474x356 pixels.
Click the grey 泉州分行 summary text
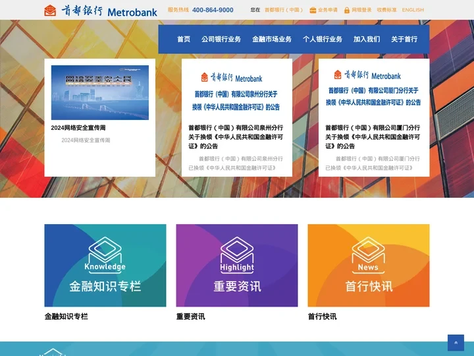236,163
